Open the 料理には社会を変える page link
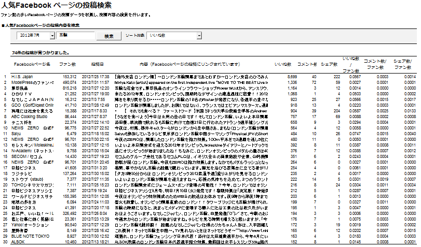Image resolution: width=421 pixels, height=247 pixels. click(32, 111)
